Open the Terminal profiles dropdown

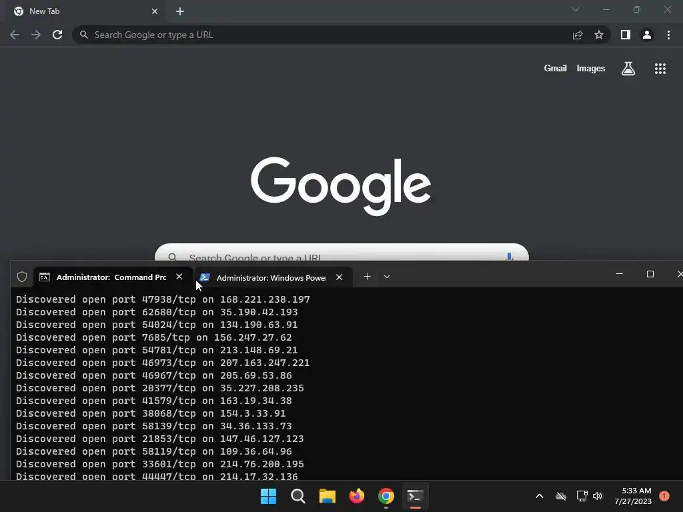pos(387,277)
